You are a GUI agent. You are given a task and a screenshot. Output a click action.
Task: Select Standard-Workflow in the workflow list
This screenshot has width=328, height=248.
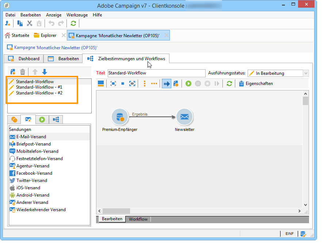[49, 81]
